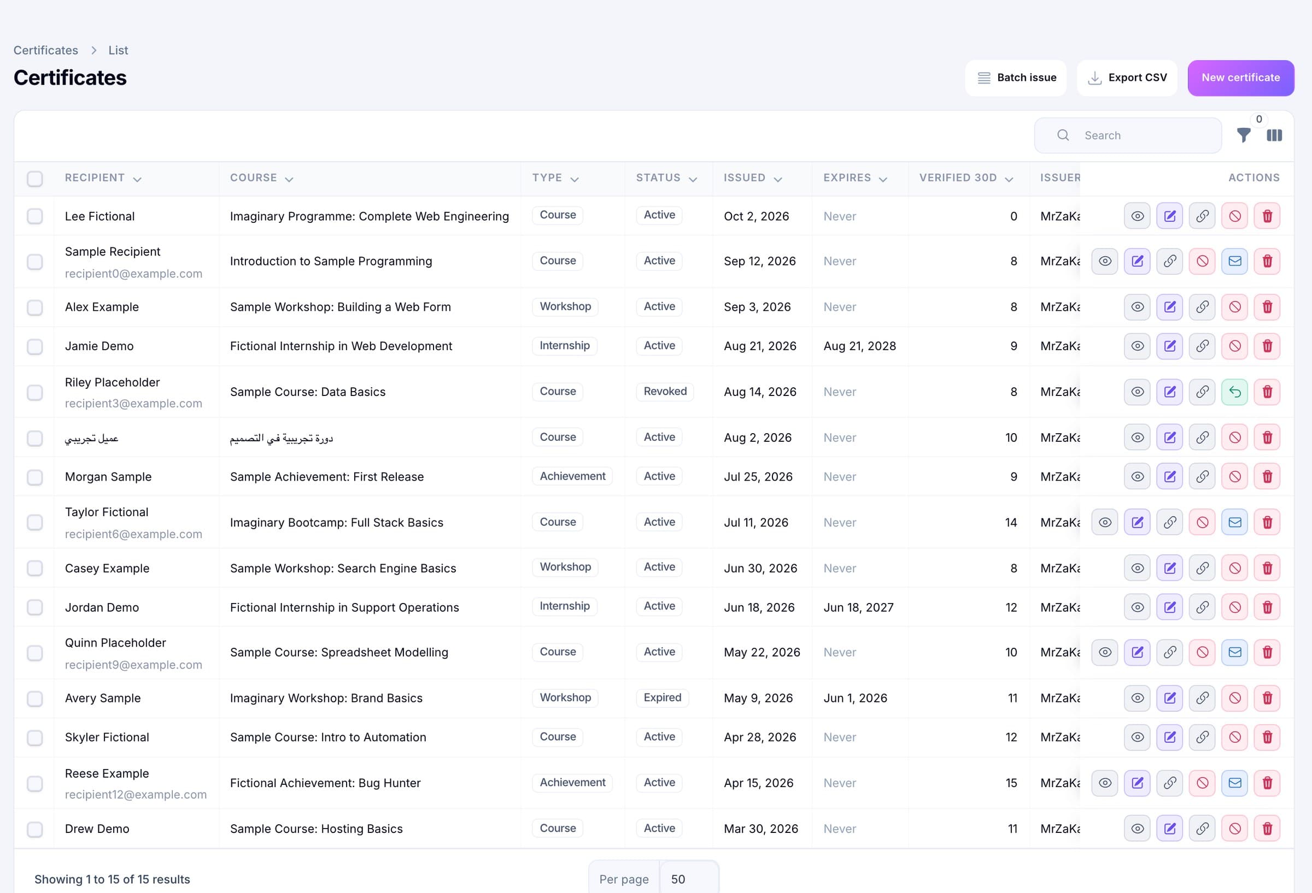The width and height of the screenshot is (1312, 893).
Task: Open the List breadcrumb
Action: click(x=118, y=50)
